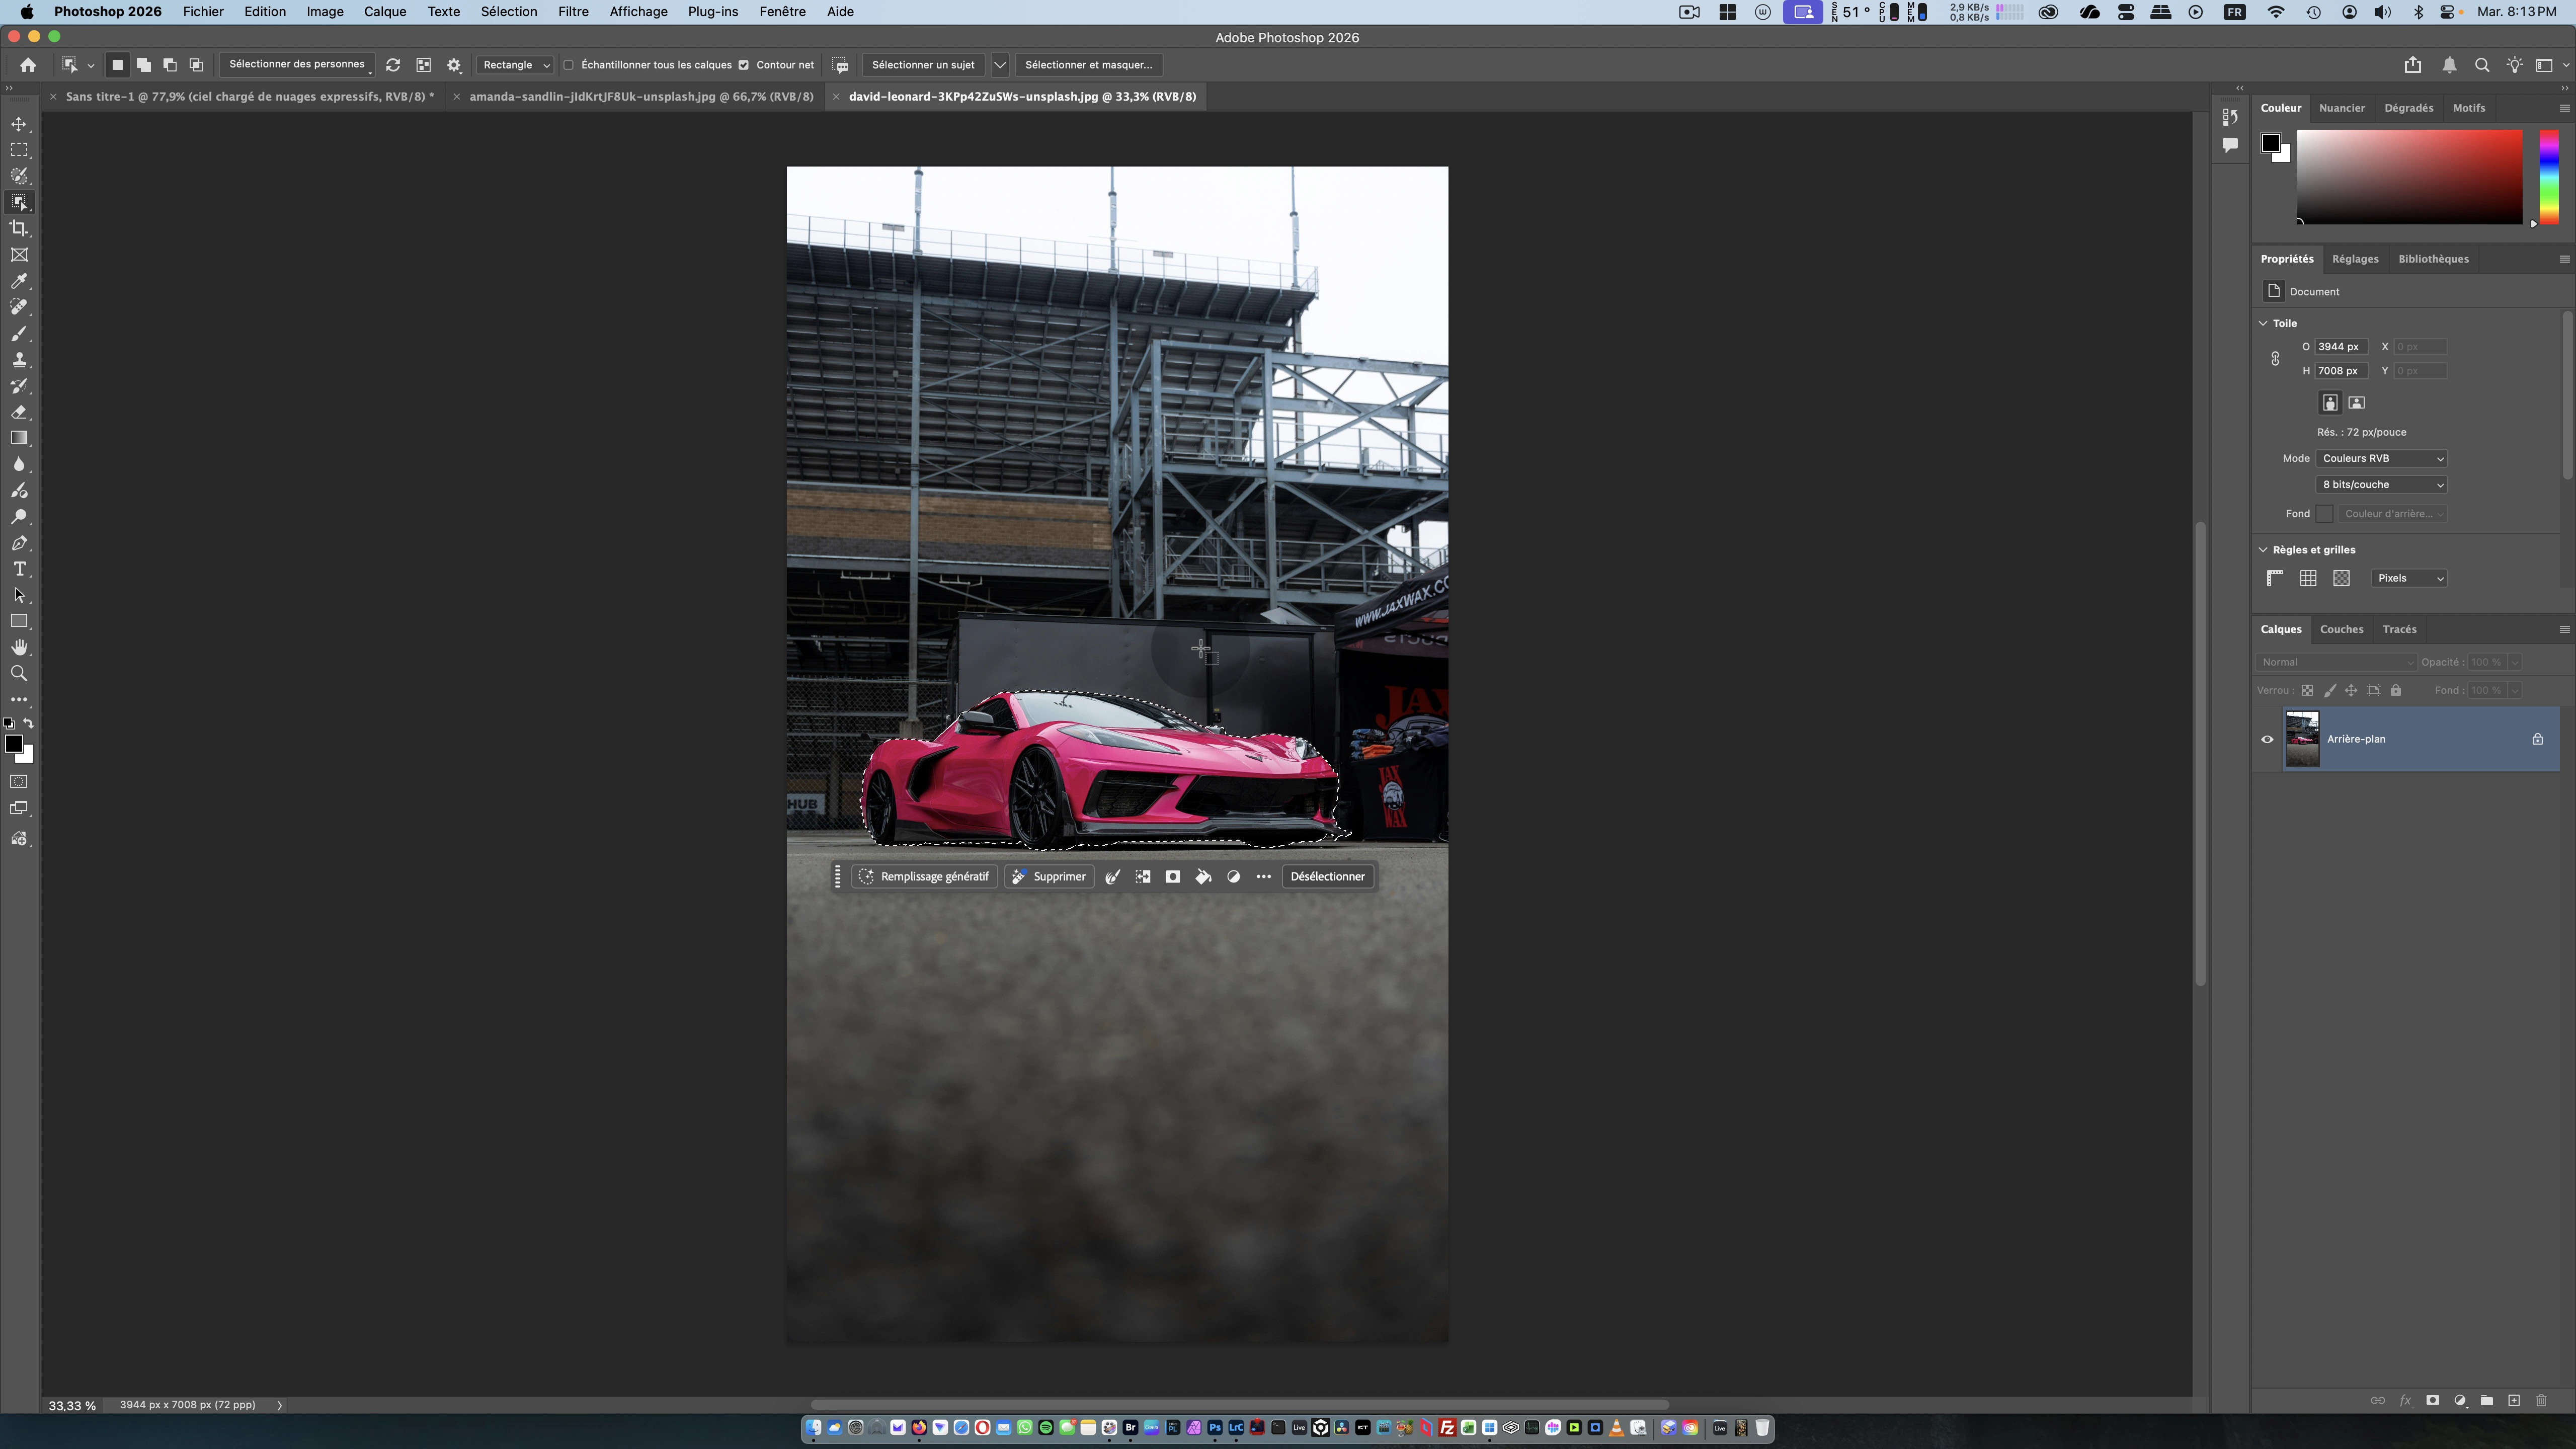Select the Eyedropper tool

tap(19, 281)
